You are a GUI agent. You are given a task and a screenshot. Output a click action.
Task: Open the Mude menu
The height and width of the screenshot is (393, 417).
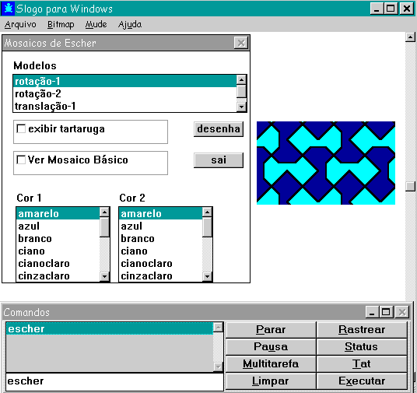[x=96, y=24]
